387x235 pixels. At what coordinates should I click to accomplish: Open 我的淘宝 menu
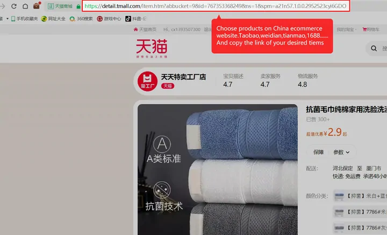tap(346, 30)
